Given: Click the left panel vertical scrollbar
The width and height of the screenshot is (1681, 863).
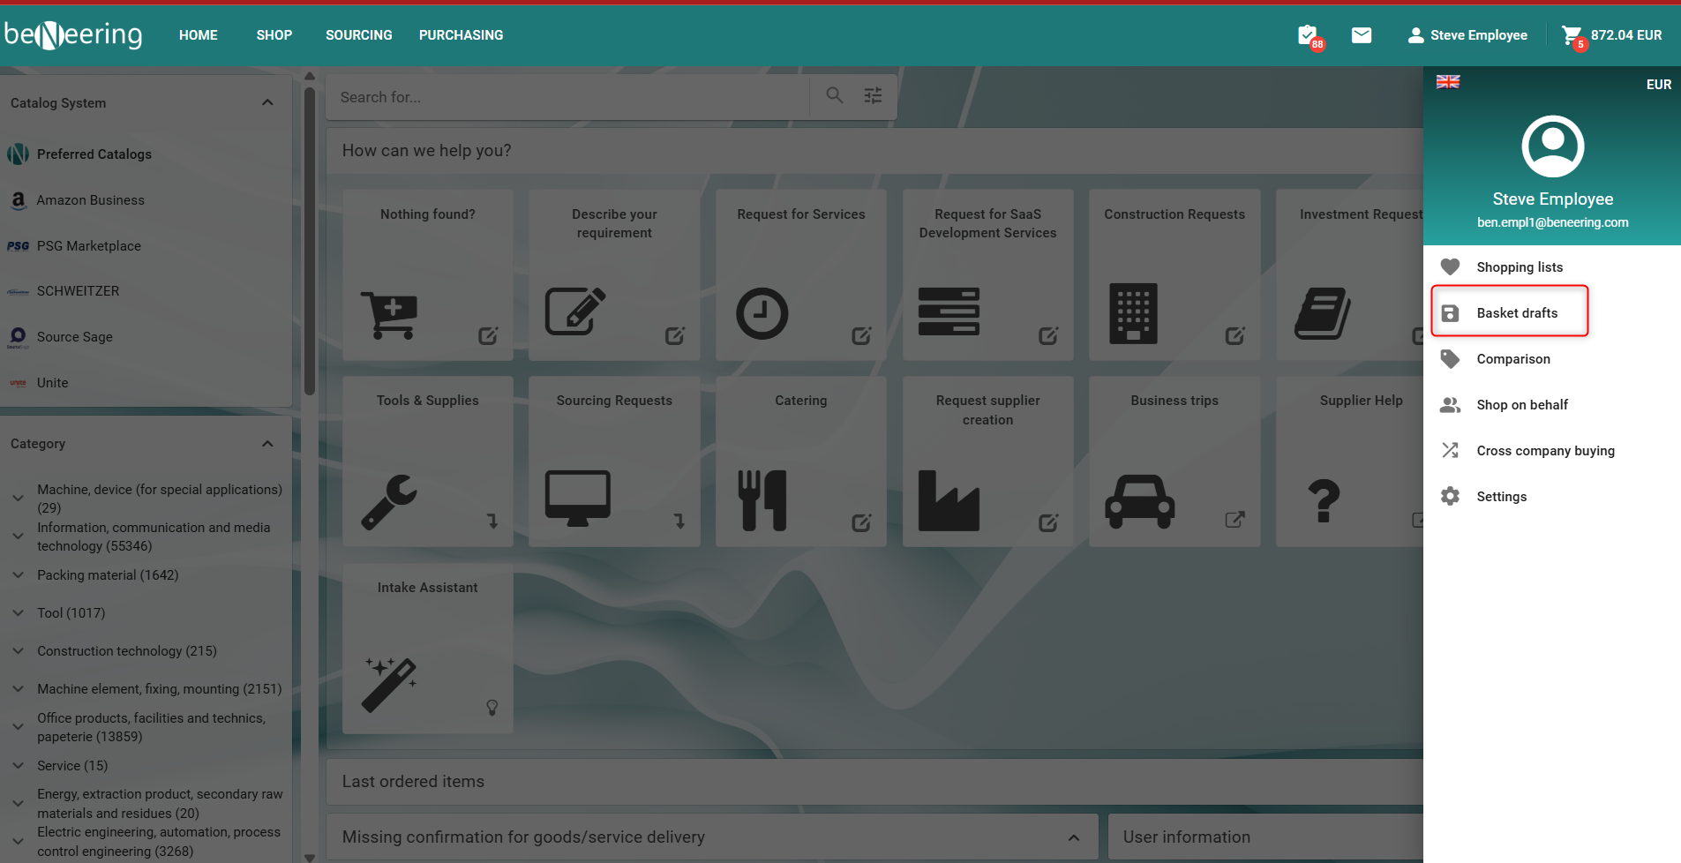Looking at the screenshot, I should point(310,238).
